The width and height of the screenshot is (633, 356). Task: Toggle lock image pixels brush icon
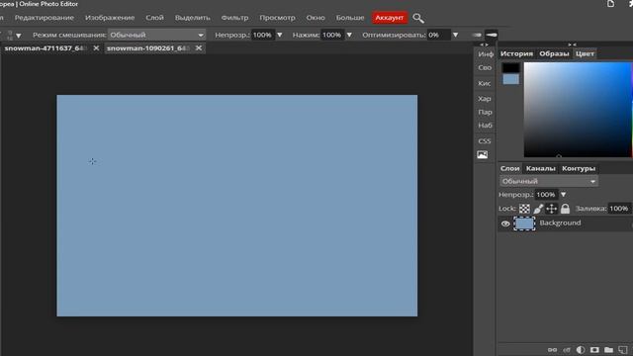538,209
